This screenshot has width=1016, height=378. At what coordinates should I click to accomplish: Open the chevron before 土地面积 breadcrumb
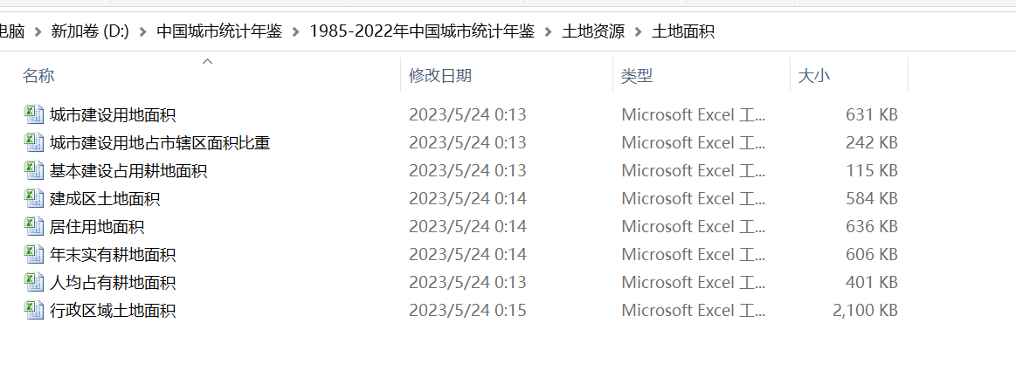coord(638,31)
